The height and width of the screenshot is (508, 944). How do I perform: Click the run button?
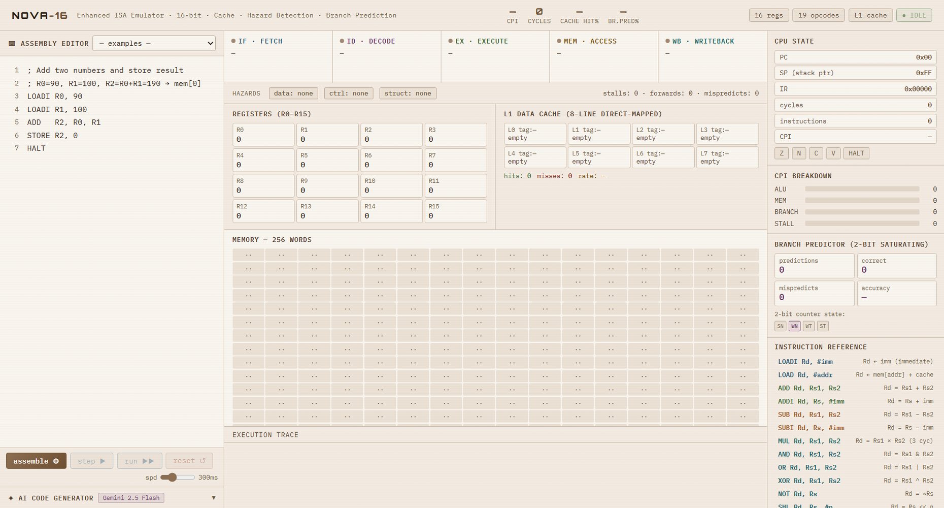click(139, 461)
